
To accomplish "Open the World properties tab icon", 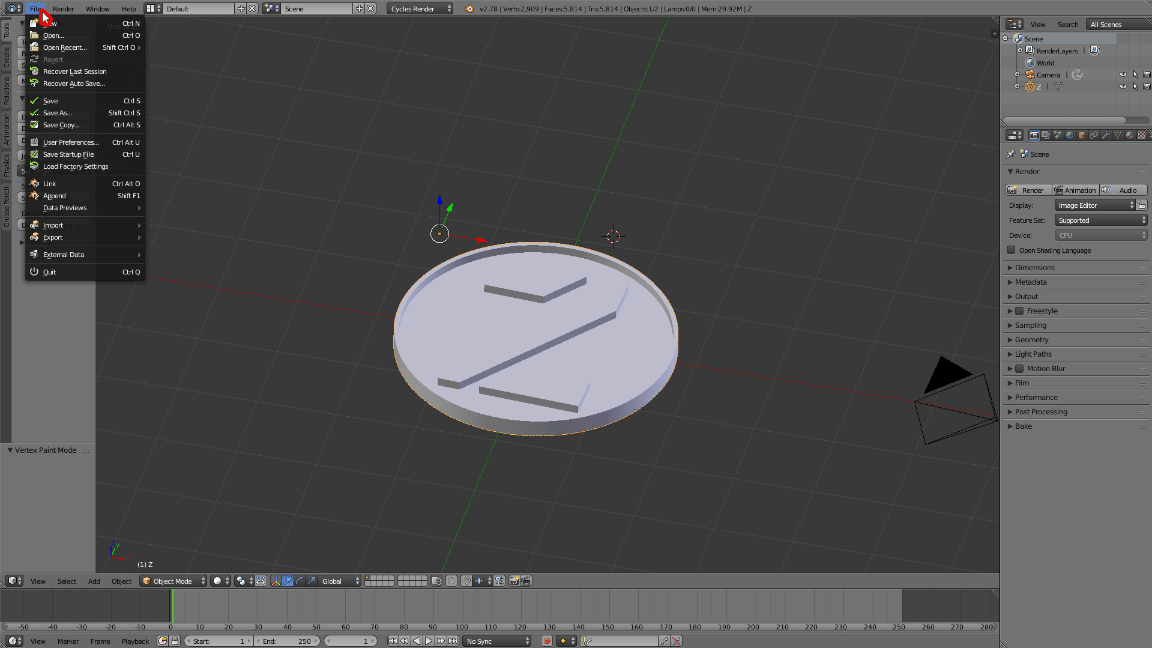I will click(x=1070, y=135).
